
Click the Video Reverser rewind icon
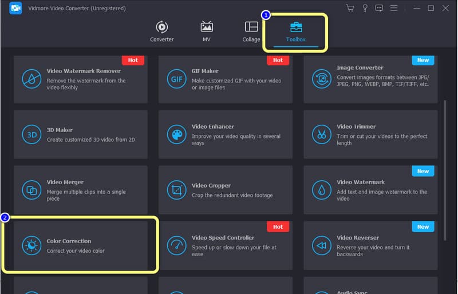[321, 245]
